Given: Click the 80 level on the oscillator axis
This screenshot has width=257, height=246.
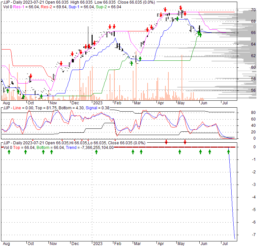Looking at the screenshot, I should tap(253, 113).
